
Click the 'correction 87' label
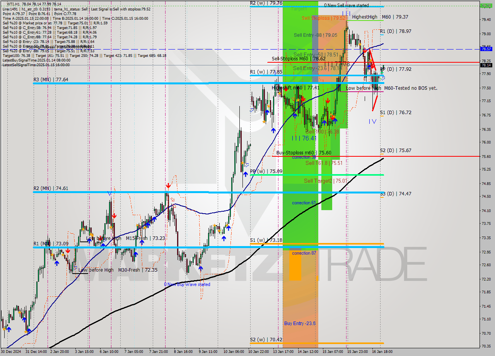(304, 253)
